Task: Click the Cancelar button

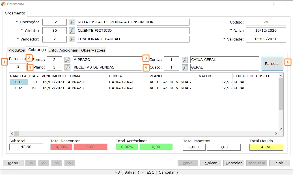Action: click(234, 163)
